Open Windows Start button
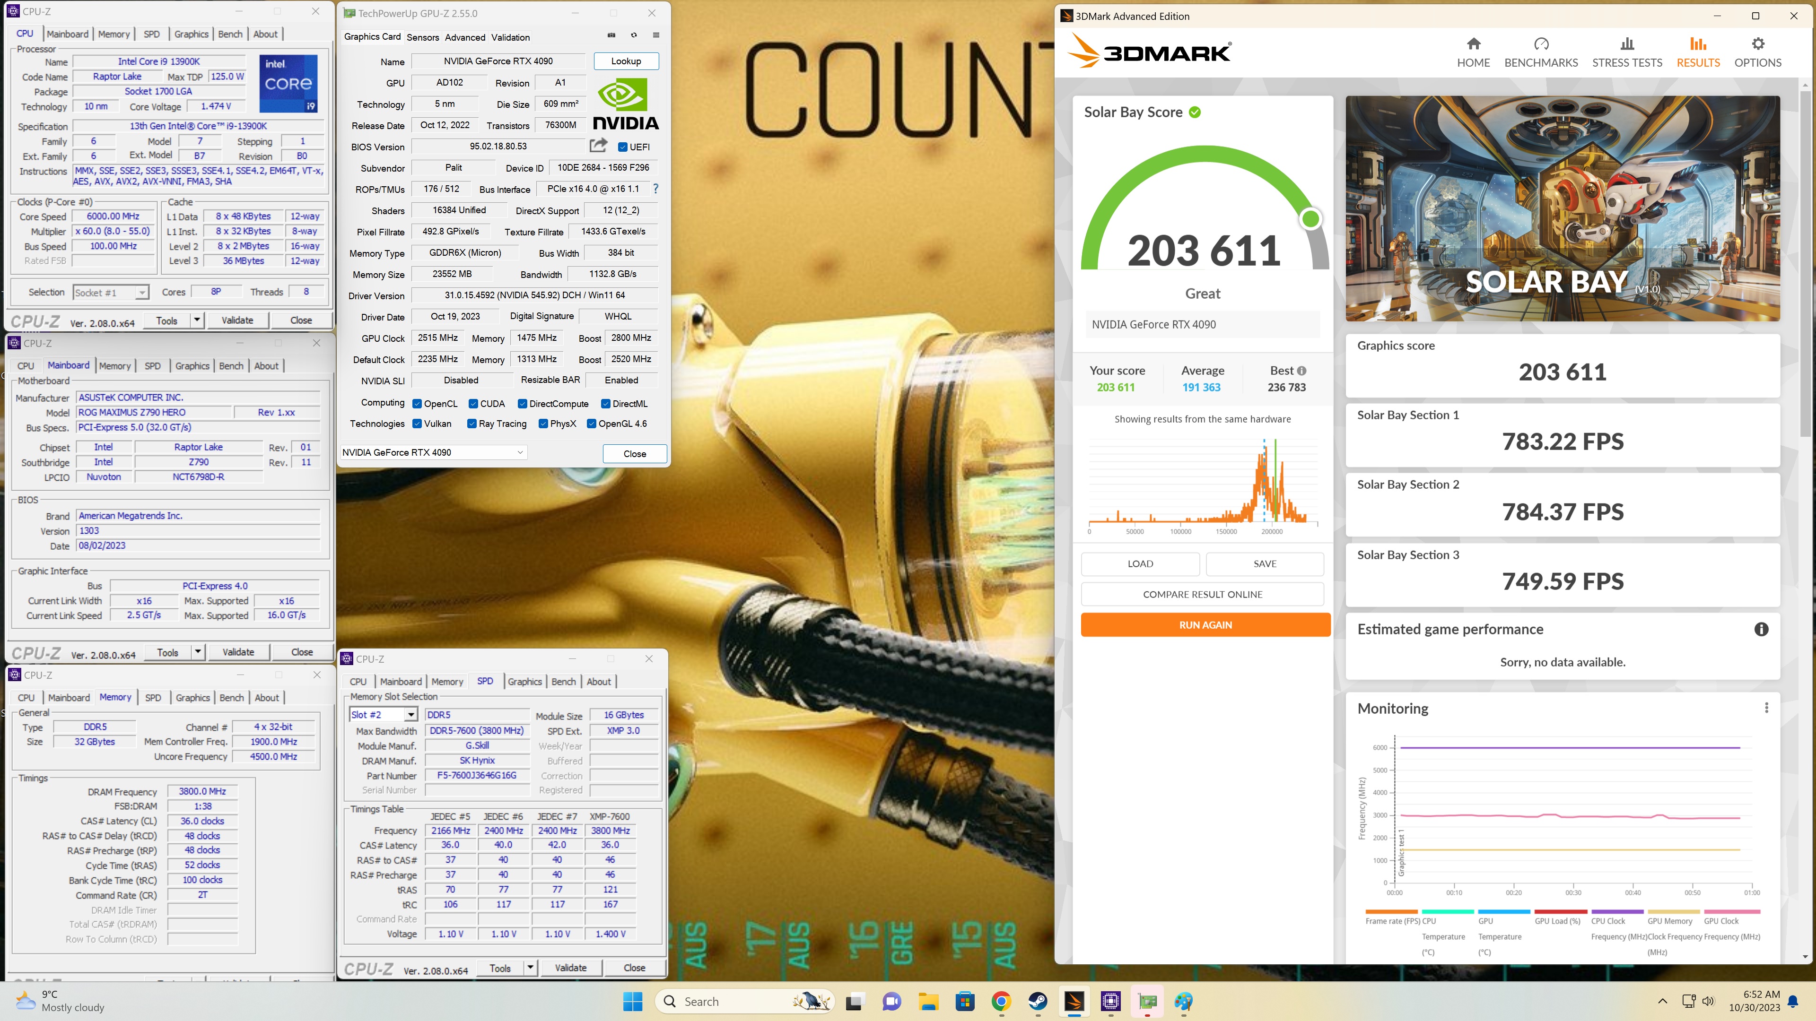 [633, 1001]
